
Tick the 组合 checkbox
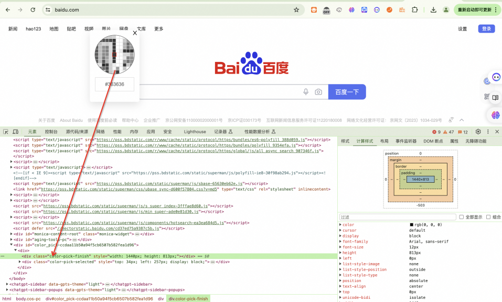point(488,217)
